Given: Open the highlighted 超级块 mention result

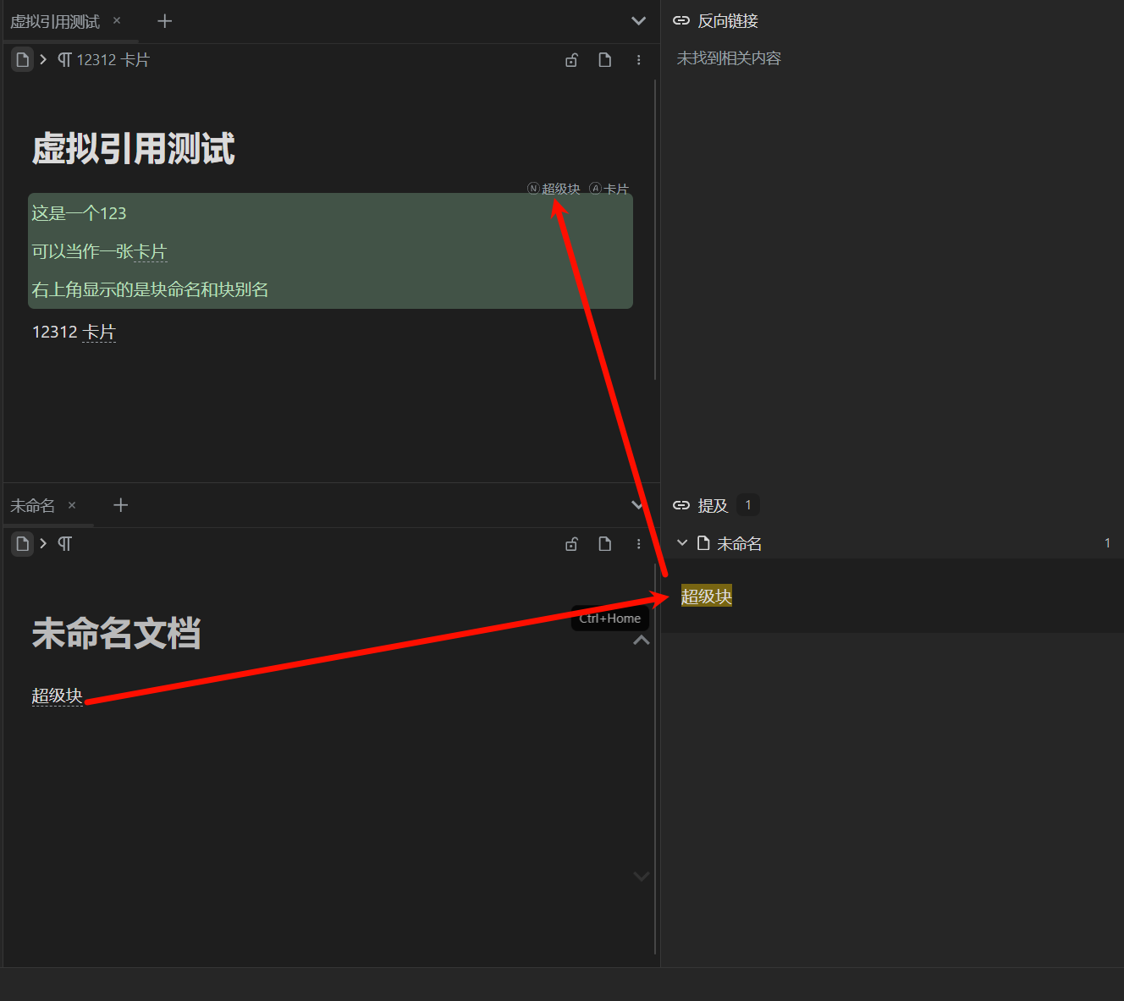Looking at the screenshot, I should (706, 596).
